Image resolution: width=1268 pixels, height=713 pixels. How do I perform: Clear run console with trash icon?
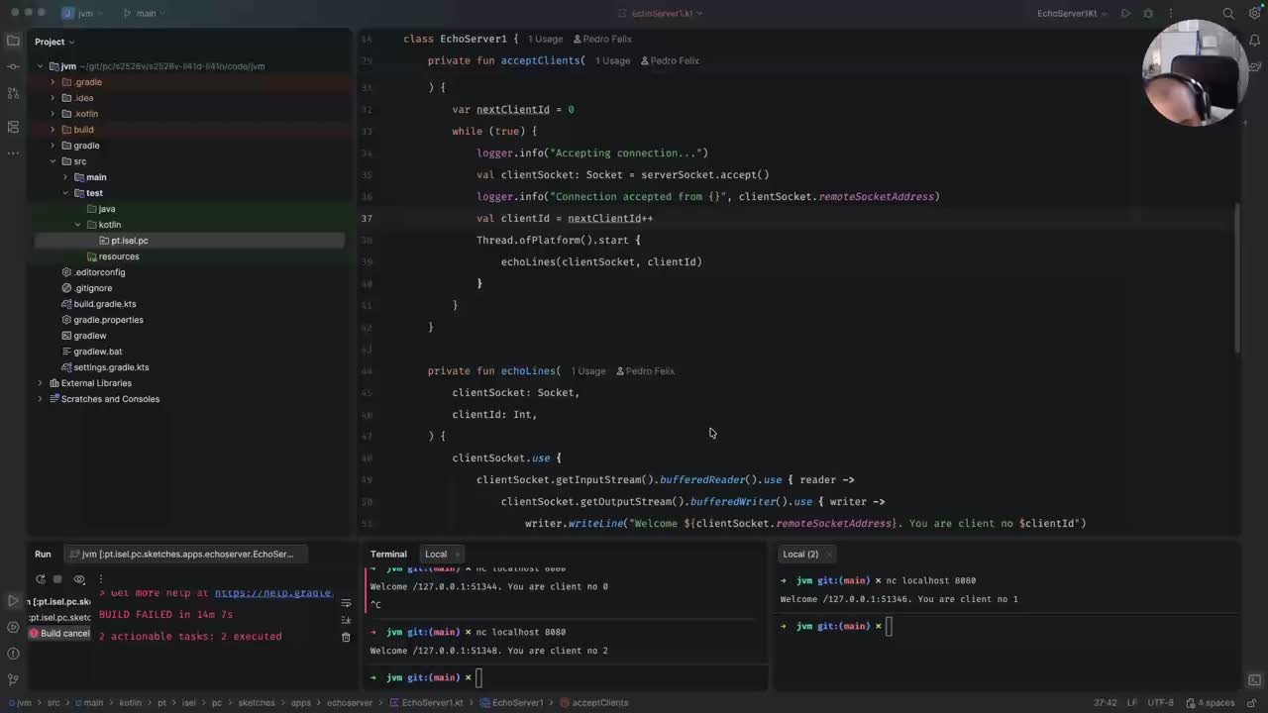click(x=346, y=637)
